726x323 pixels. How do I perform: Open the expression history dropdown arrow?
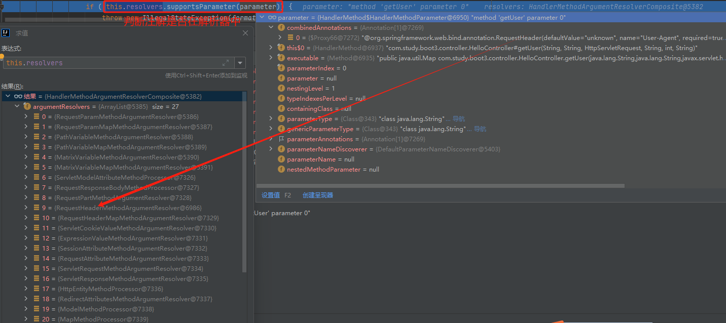pos(240,63)
